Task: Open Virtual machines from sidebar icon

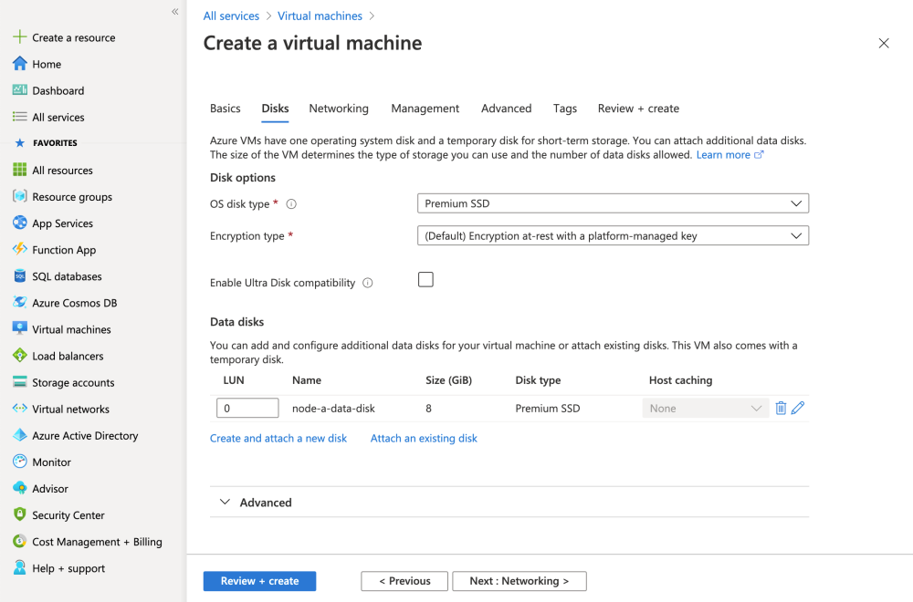Action: click(x=20, y=329)
